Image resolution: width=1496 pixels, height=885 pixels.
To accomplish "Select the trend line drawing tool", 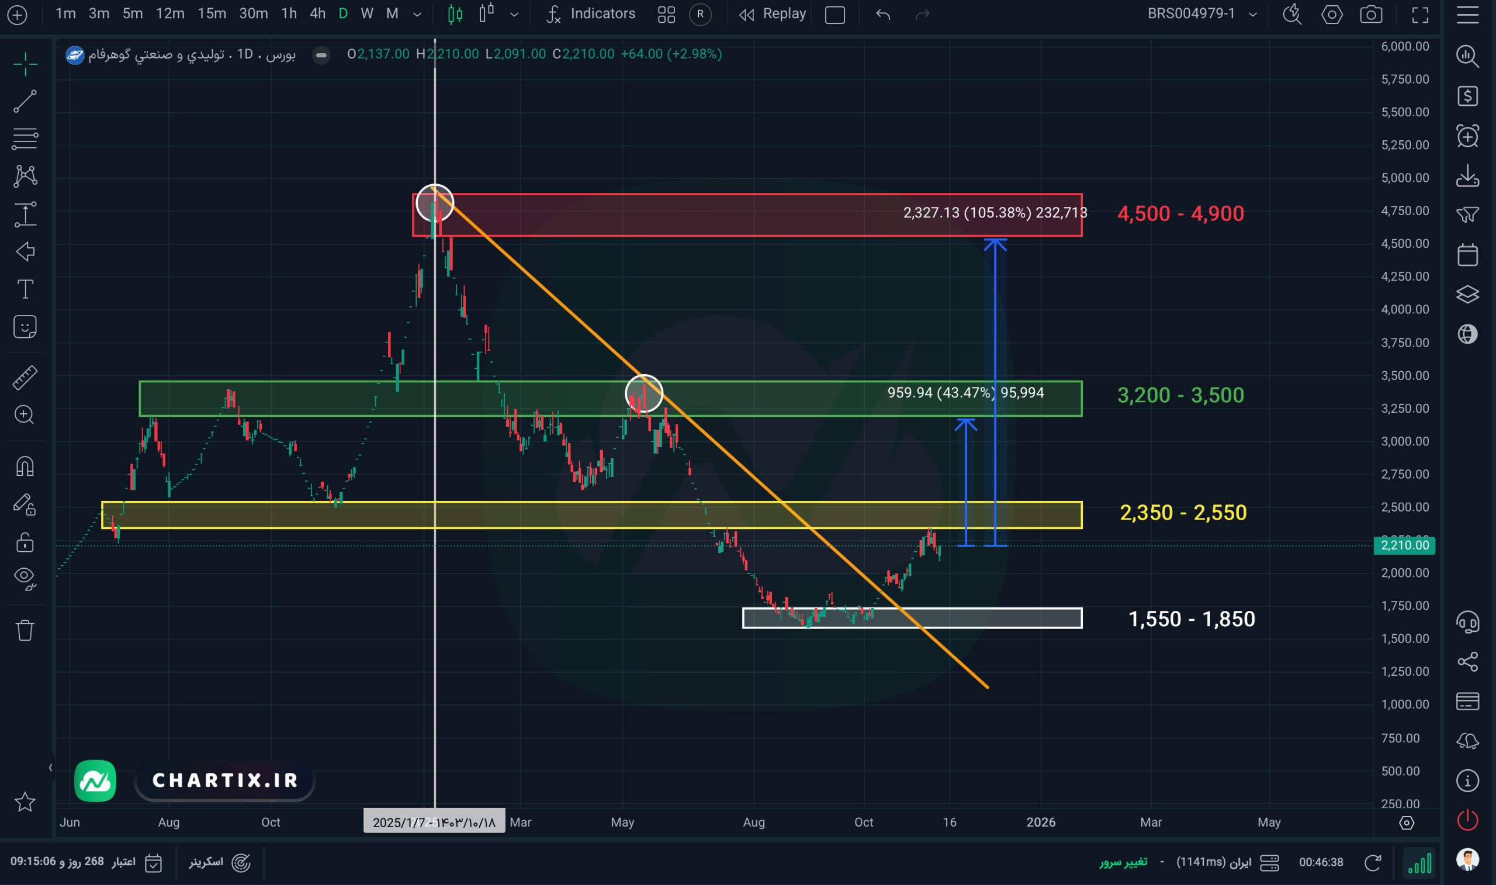I will point(25,101).
